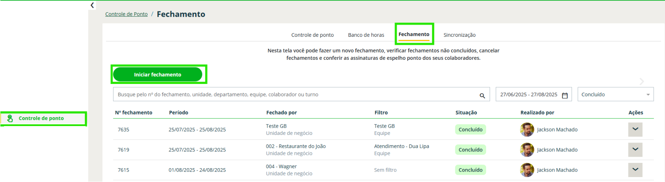Follow the Controle de Ponto breadcrumb link
The height and width of the screenshot is (182, 665).
(127, 14)
